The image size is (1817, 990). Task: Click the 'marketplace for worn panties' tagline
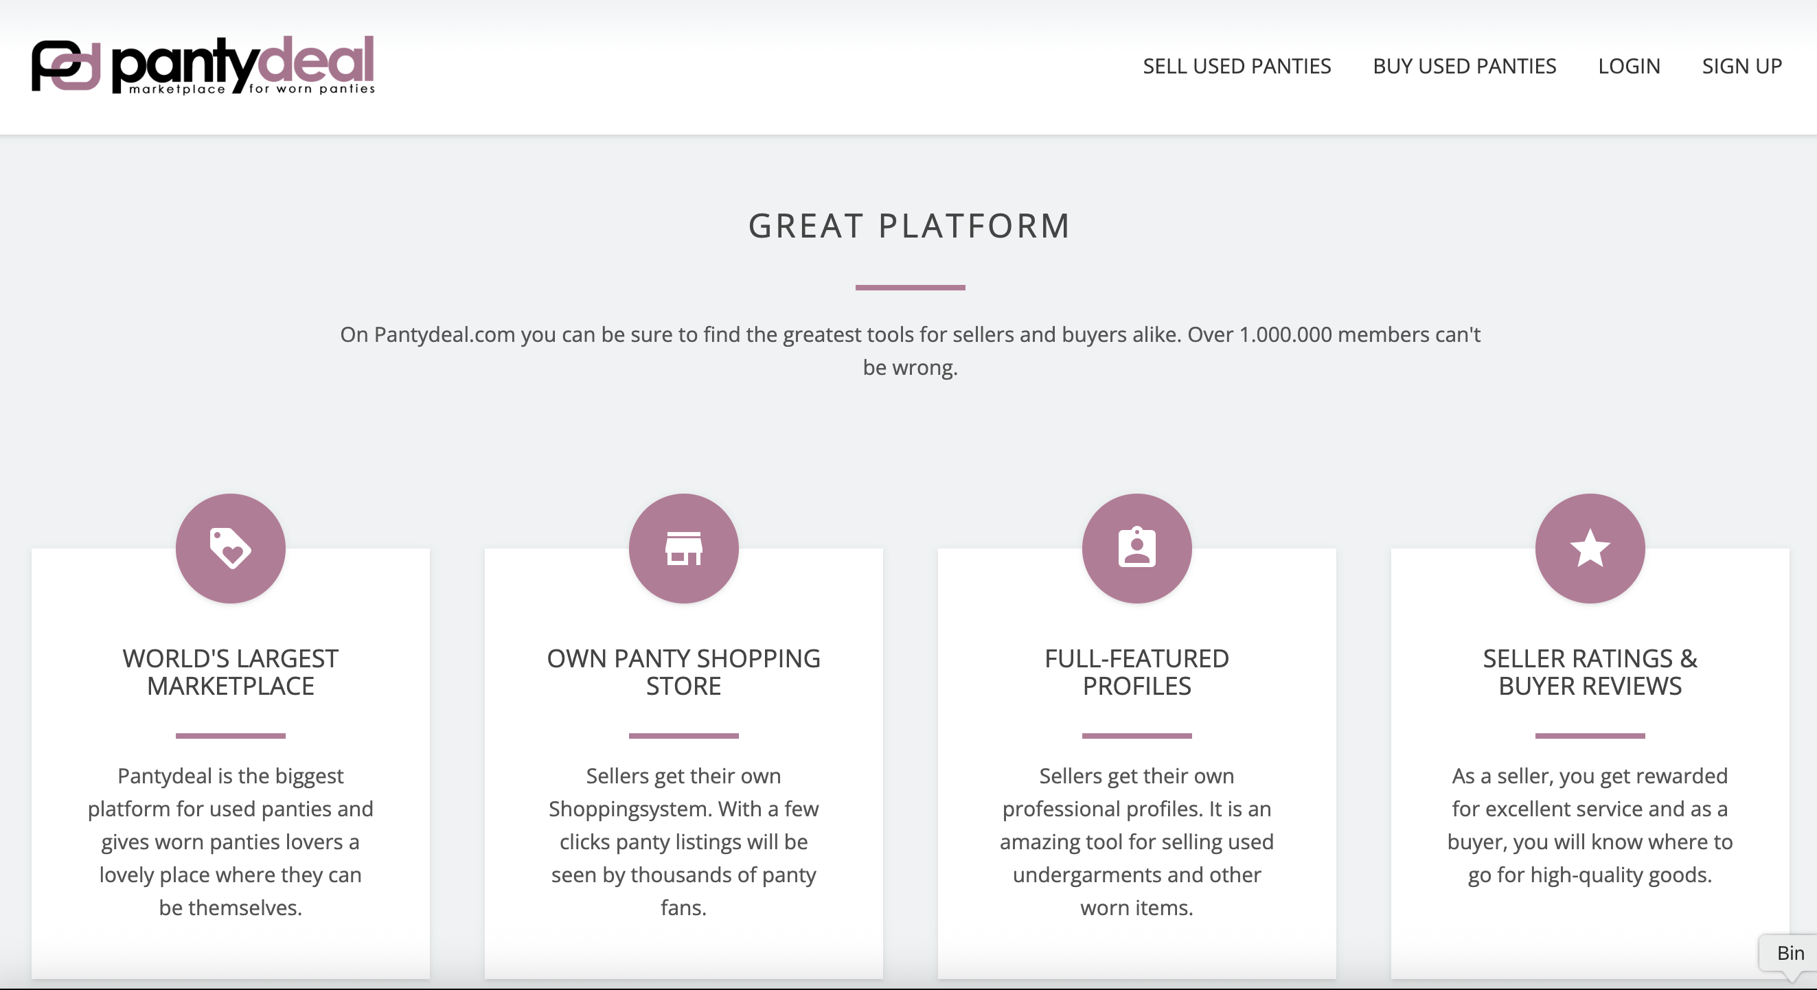point(252,89)
